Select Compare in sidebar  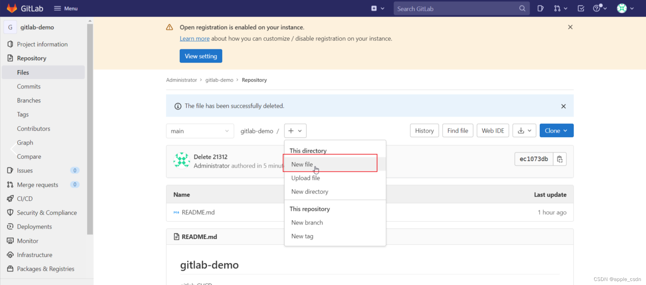[29, 157]
